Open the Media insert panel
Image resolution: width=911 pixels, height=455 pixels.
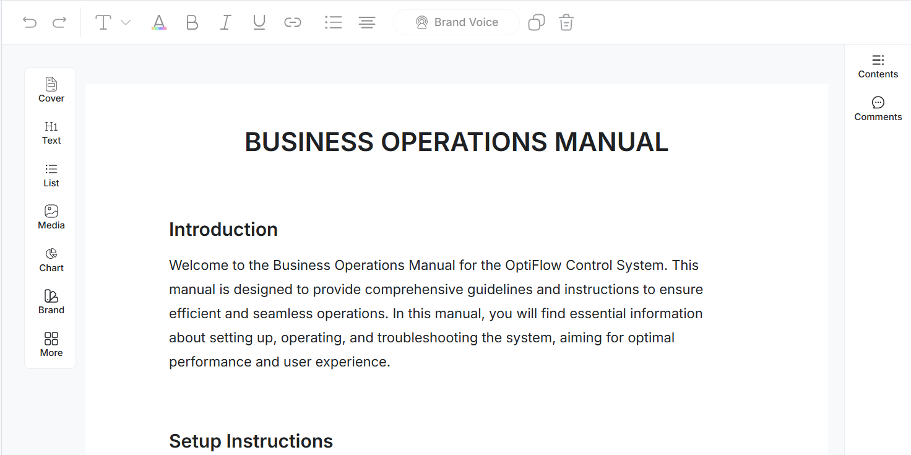[50, 217]
